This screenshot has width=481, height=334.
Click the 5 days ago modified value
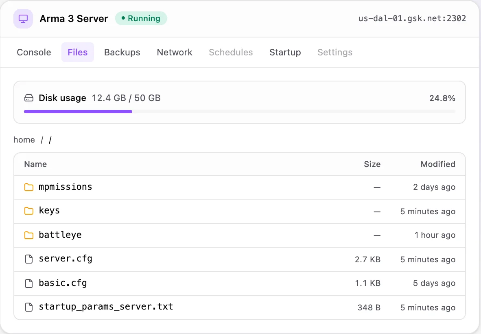coord(434,283)
